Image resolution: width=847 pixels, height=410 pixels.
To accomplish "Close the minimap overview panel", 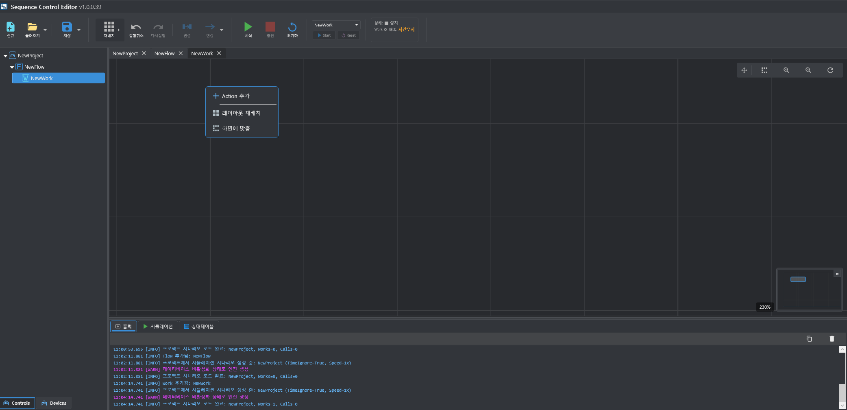I will (837, 274).
